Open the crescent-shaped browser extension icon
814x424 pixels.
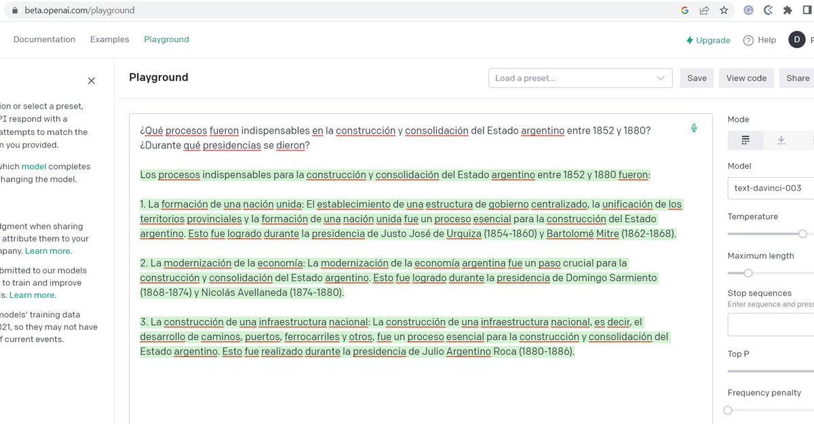(768, 10)
